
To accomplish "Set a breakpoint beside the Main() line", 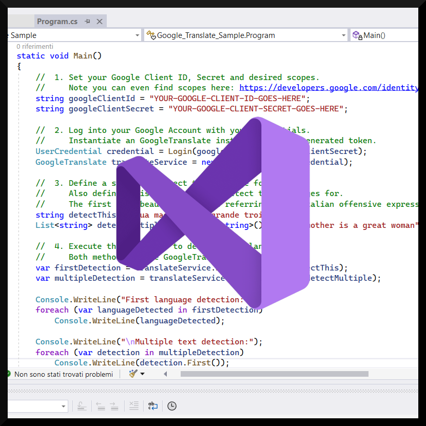I will click(11, 55).
